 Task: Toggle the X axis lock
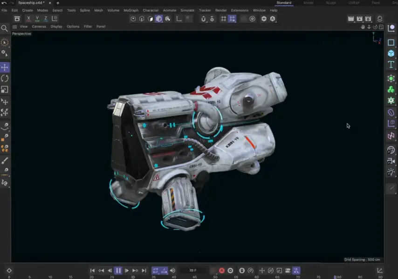28,18
